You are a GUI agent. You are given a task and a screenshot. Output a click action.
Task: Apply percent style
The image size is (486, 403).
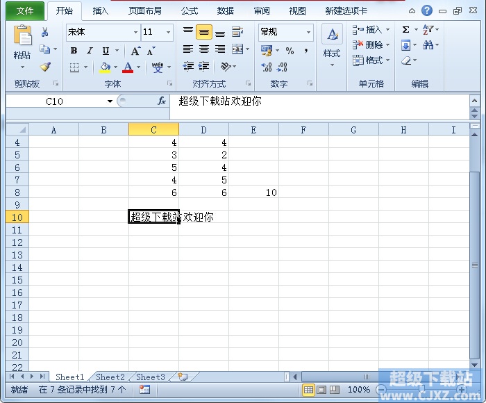click(x=290, y=51)
